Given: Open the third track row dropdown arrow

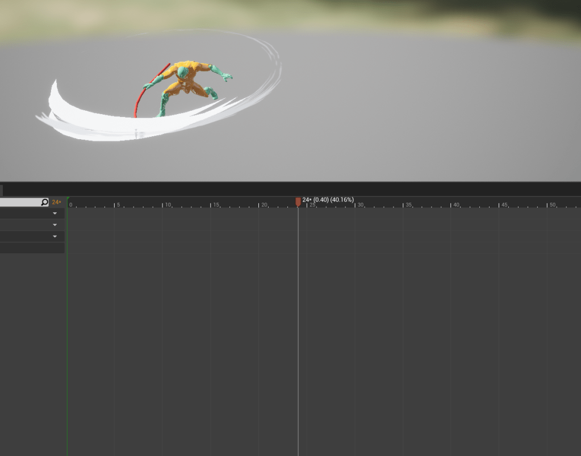Looking at the screenshot, I should (x=55, y=236).
